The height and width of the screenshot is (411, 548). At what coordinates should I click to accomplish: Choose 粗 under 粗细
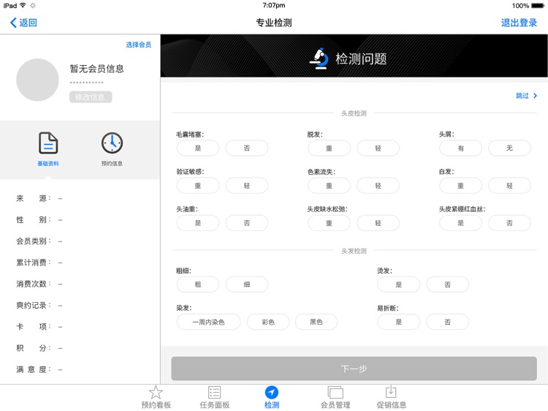(198, 284)
